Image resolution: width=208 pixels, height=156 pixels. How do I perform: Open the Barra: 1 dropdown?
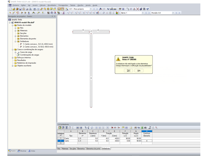(x=143, y=13)
